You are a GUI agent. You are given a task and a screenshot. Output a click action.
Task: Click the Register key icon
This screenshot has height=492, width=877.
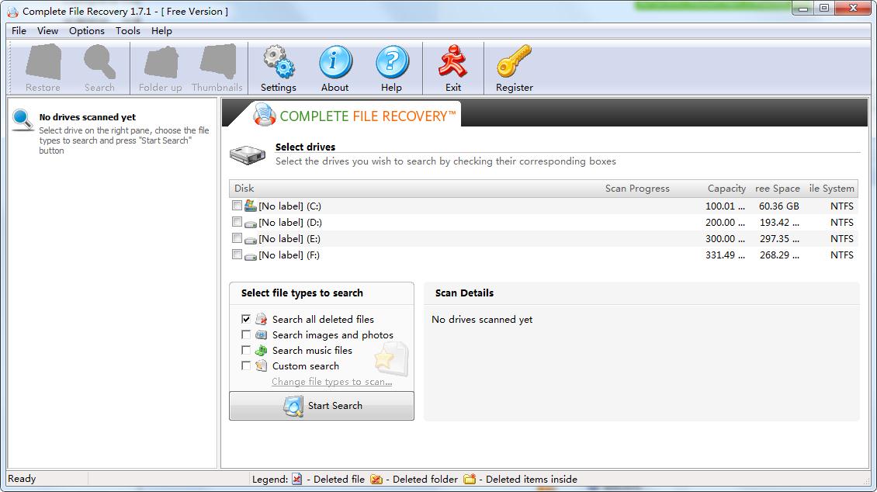click(x=514, y=61)
